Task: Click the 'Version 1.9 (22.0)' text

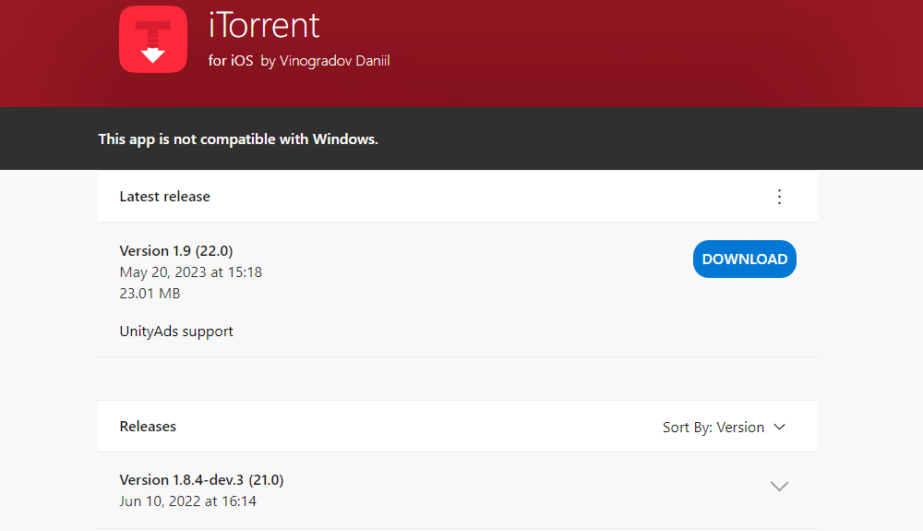Action: click(176, 251)
